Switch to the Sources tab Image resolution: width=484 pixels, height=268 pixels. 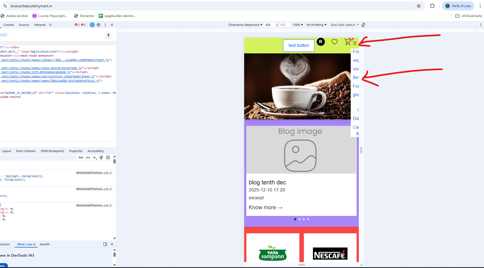[x=24, y=25]
